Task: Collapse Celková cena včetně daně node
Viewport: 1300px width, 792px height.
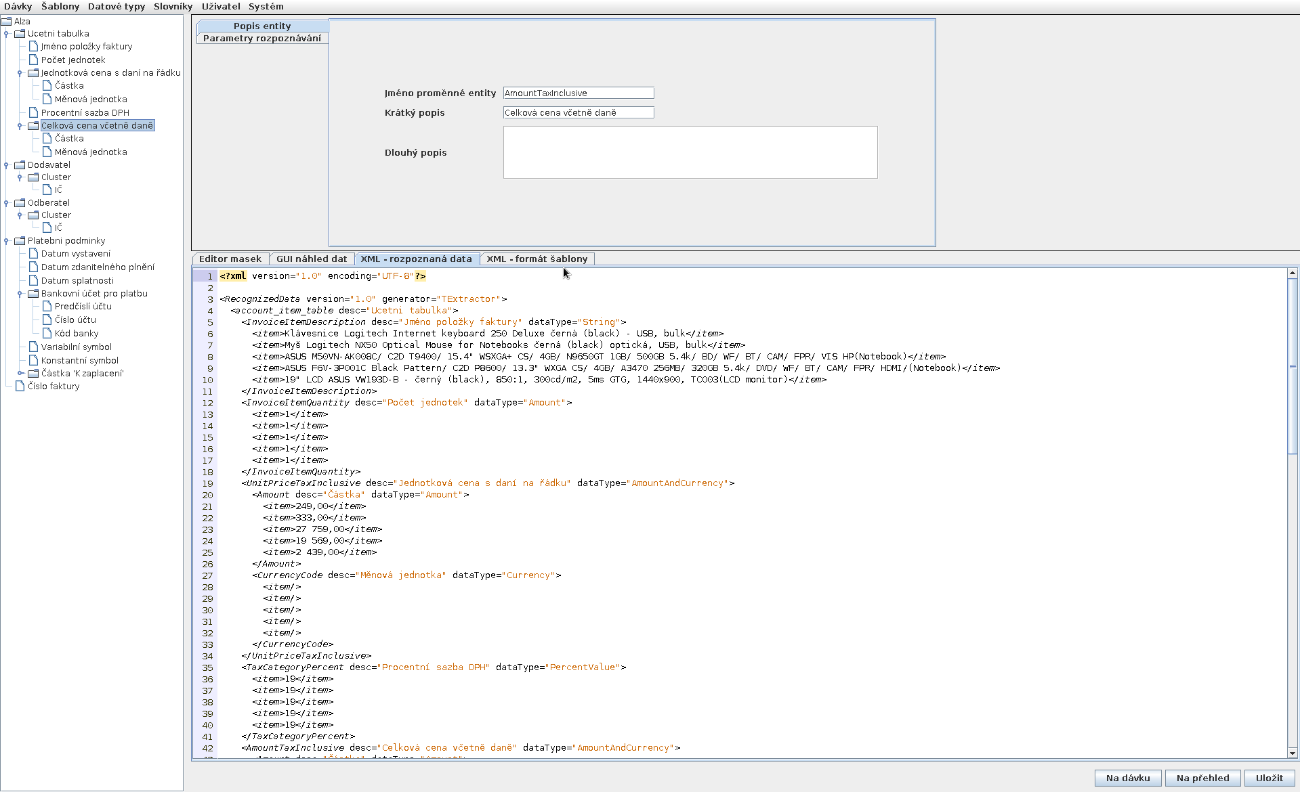Action: tap(20, 126)
